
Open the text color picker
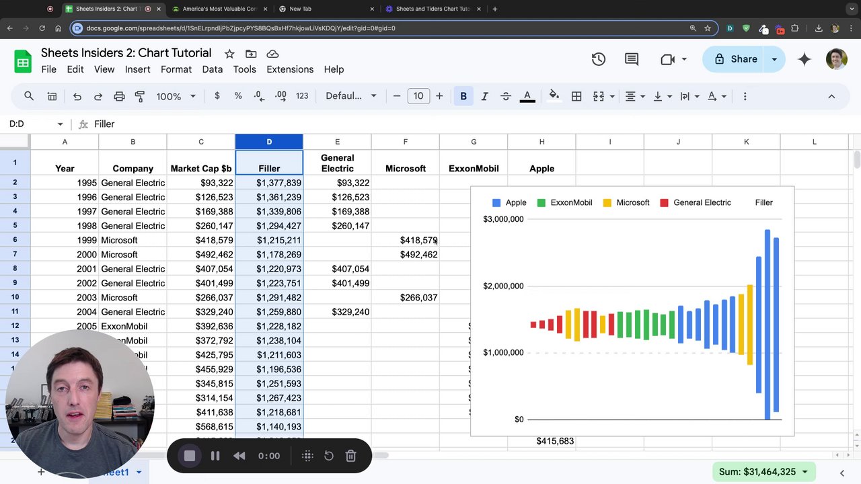coord(527,96)
